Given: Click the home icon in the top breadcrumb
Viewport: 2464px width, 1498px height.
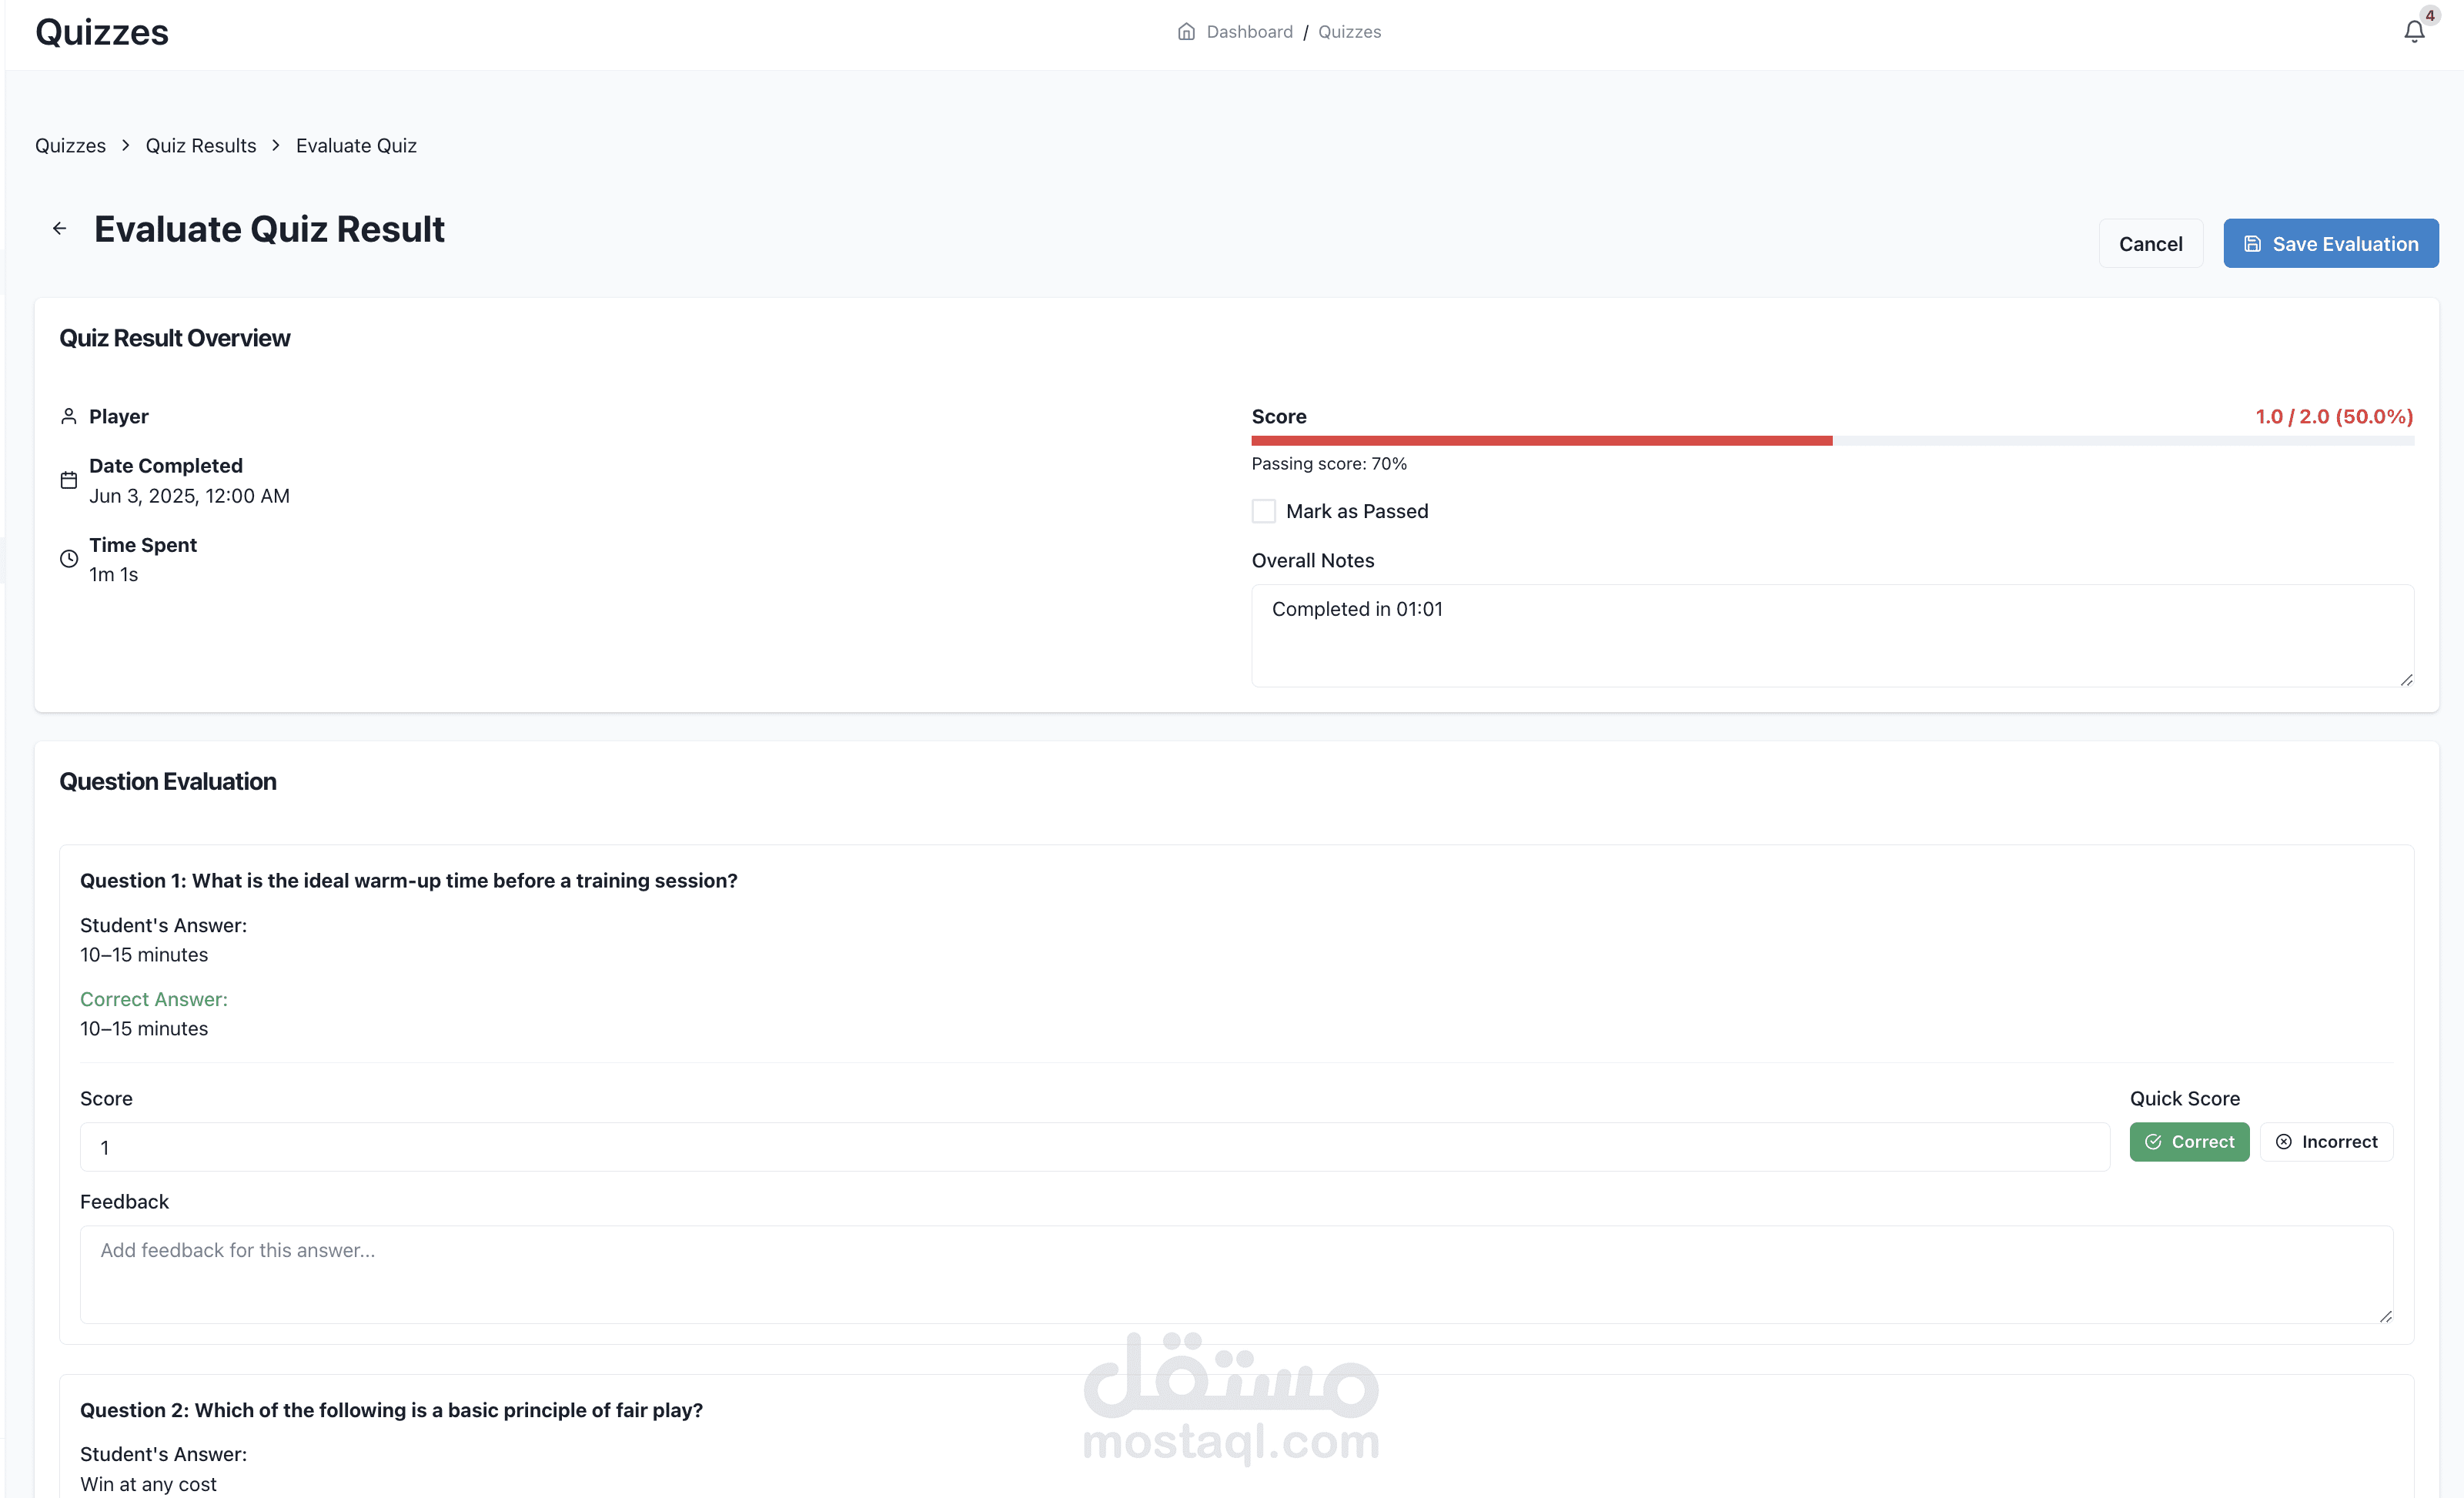Looking at the screenshot, I should coord(1186,32).
